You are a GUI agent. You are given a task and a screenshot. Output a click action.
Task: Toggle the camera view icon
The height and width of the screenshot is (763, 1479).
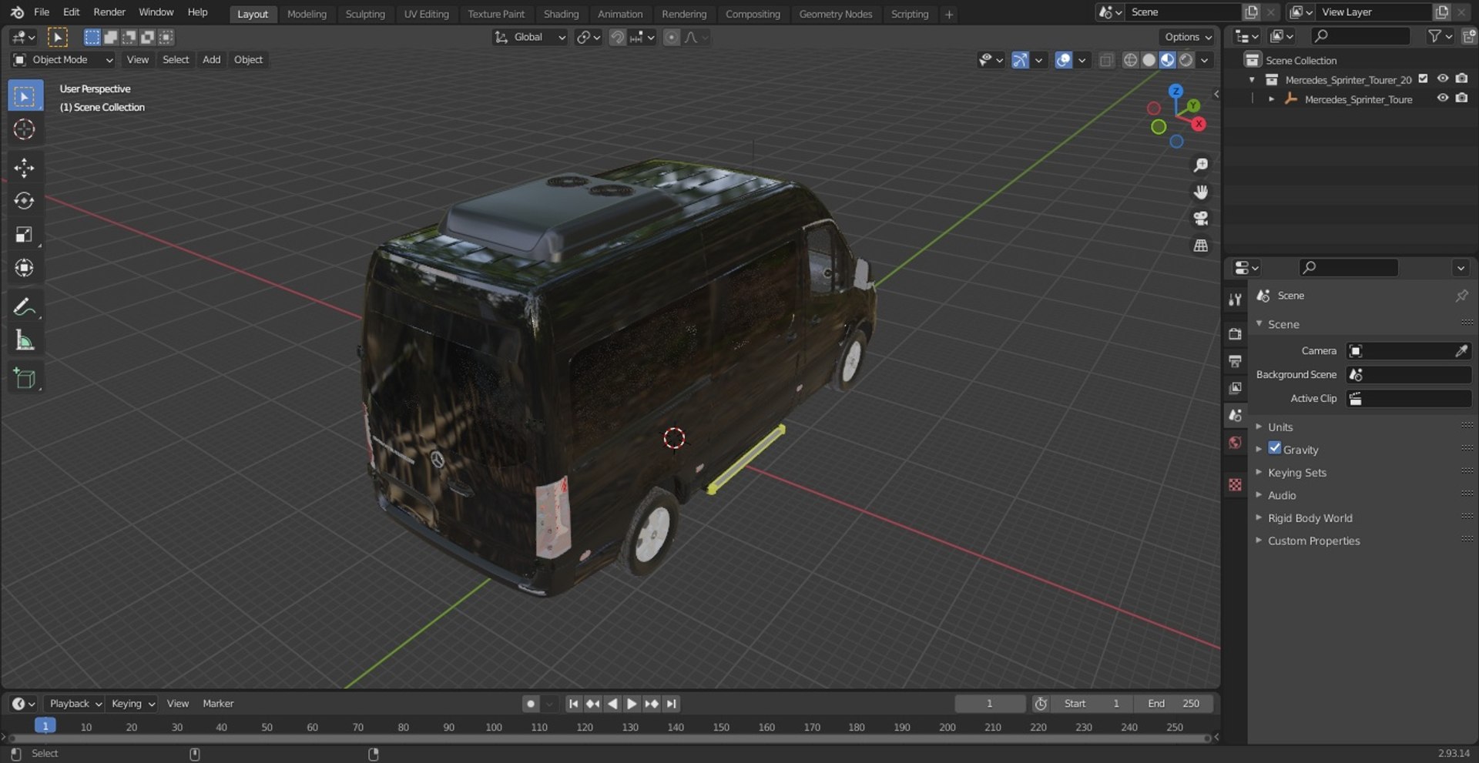tap(1200, 219)
